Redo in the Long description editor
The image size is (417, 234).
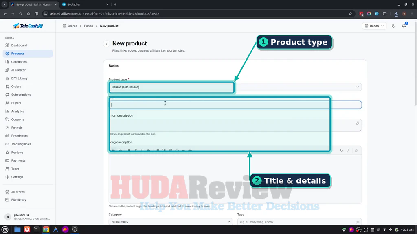(348, 150)
